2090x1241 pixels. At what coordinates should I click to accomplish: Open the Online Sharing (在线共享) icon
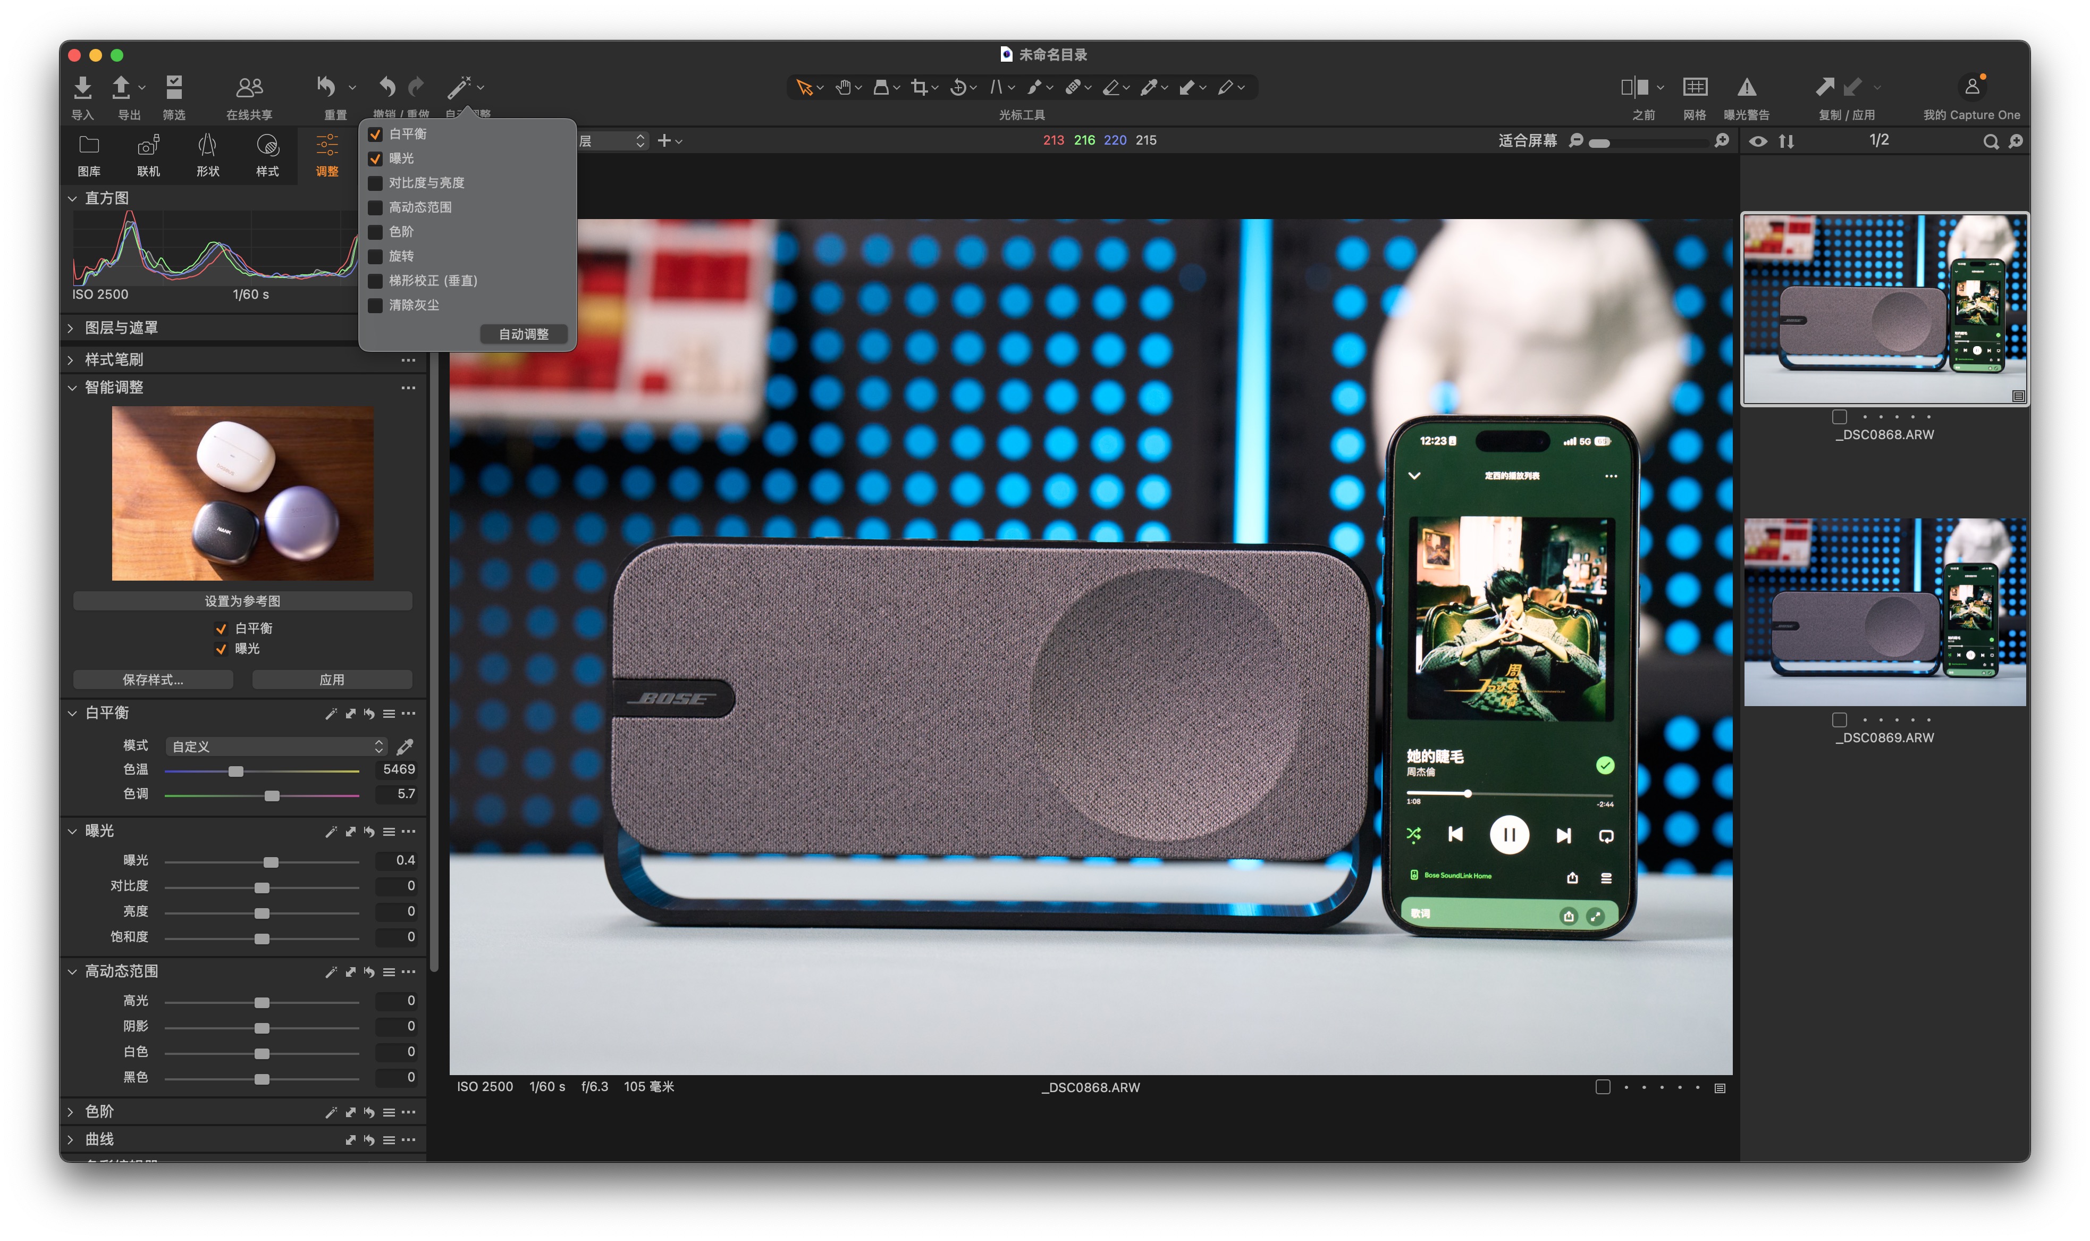point(249,88)
